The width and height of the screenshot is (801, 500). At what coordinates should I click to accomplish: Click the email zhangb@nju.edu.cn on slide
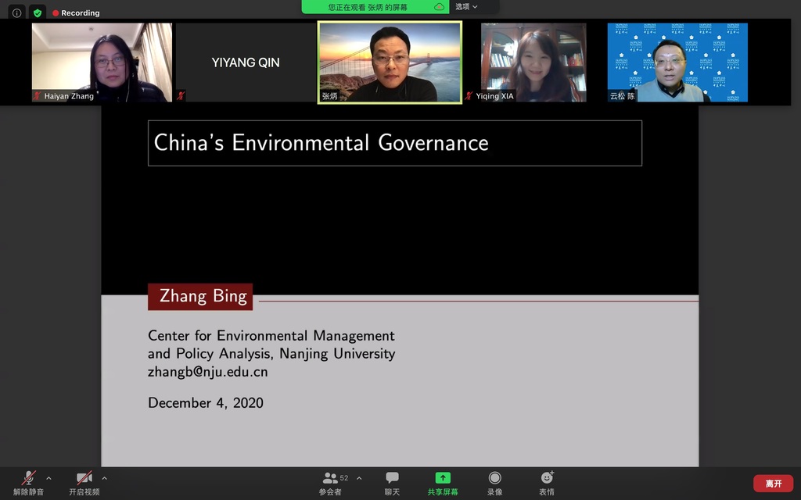point(208,372)
